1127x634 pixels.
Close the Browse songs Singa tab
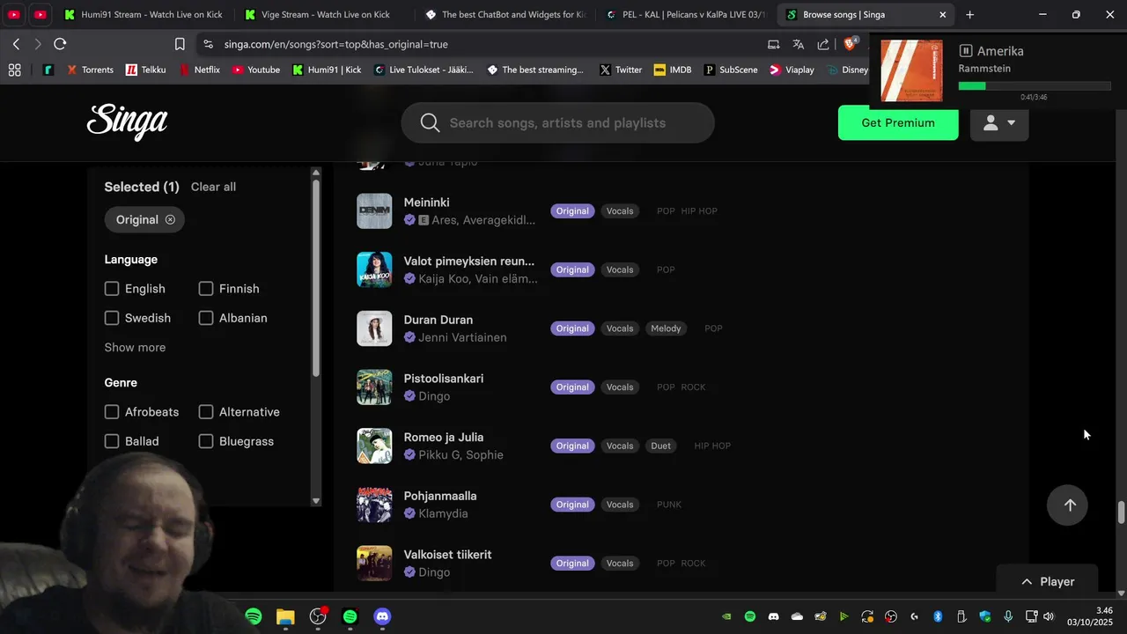(943, 15)
